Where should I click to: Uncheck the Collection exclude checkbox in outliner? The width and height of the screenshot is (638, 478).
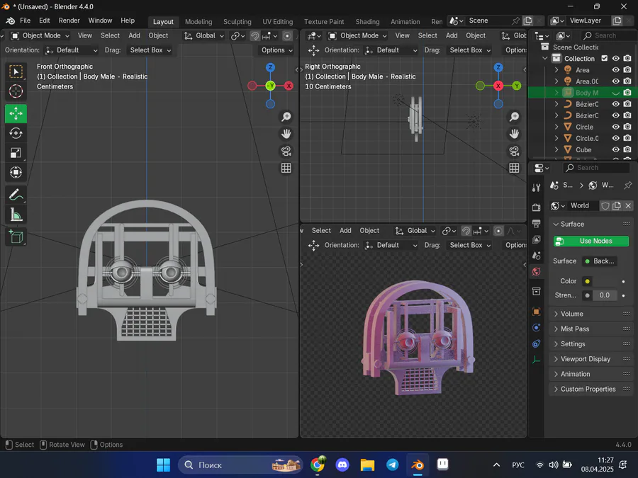[605, 59]
